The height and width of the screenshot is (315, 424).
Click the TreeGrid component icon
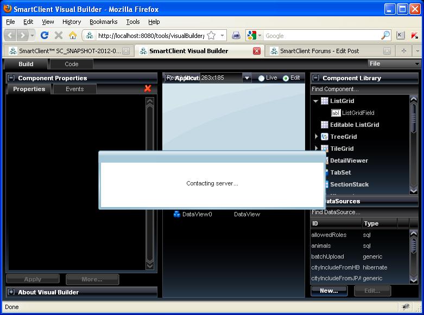324,137
